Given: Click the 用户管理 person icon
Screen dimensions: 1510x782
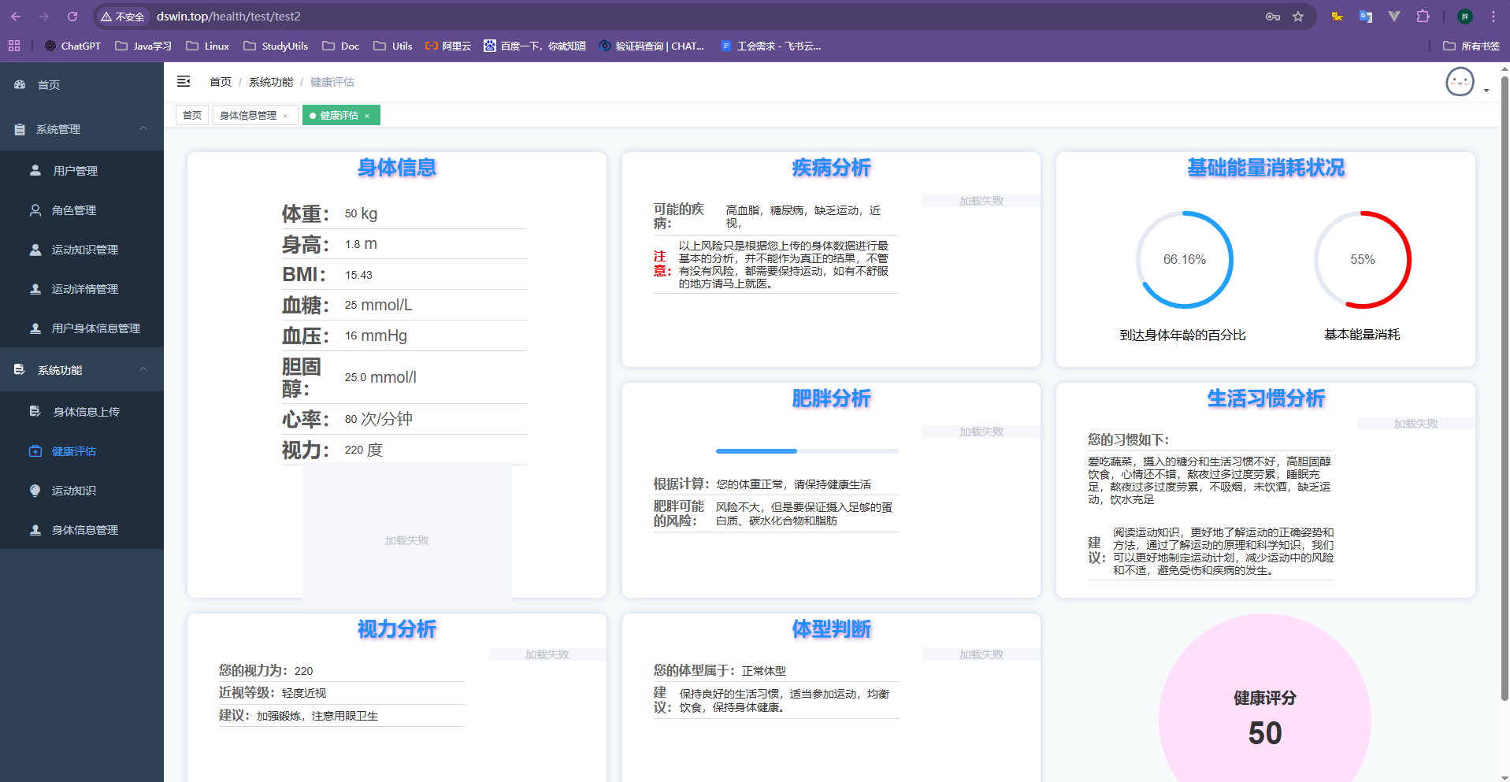Looking at the screenshot, I should [35, 170].
